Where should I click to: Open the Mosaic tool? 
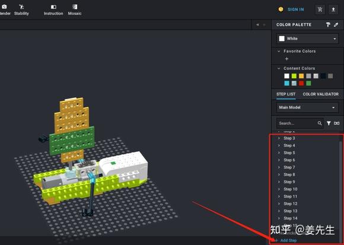tap(75, 10)
